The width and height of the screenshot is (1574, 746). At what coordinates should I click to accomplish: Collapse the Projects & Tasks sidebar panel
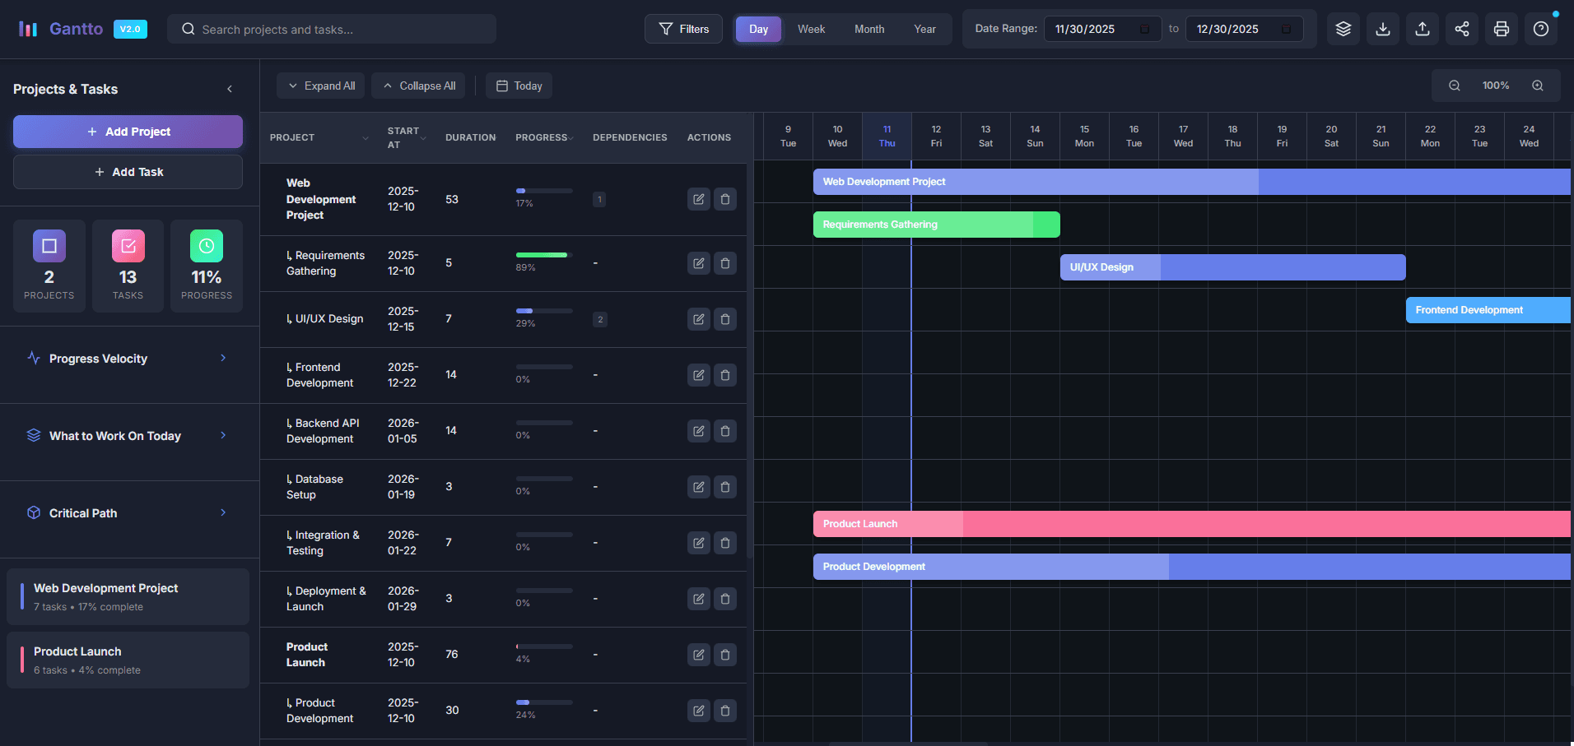coord(230,89)
